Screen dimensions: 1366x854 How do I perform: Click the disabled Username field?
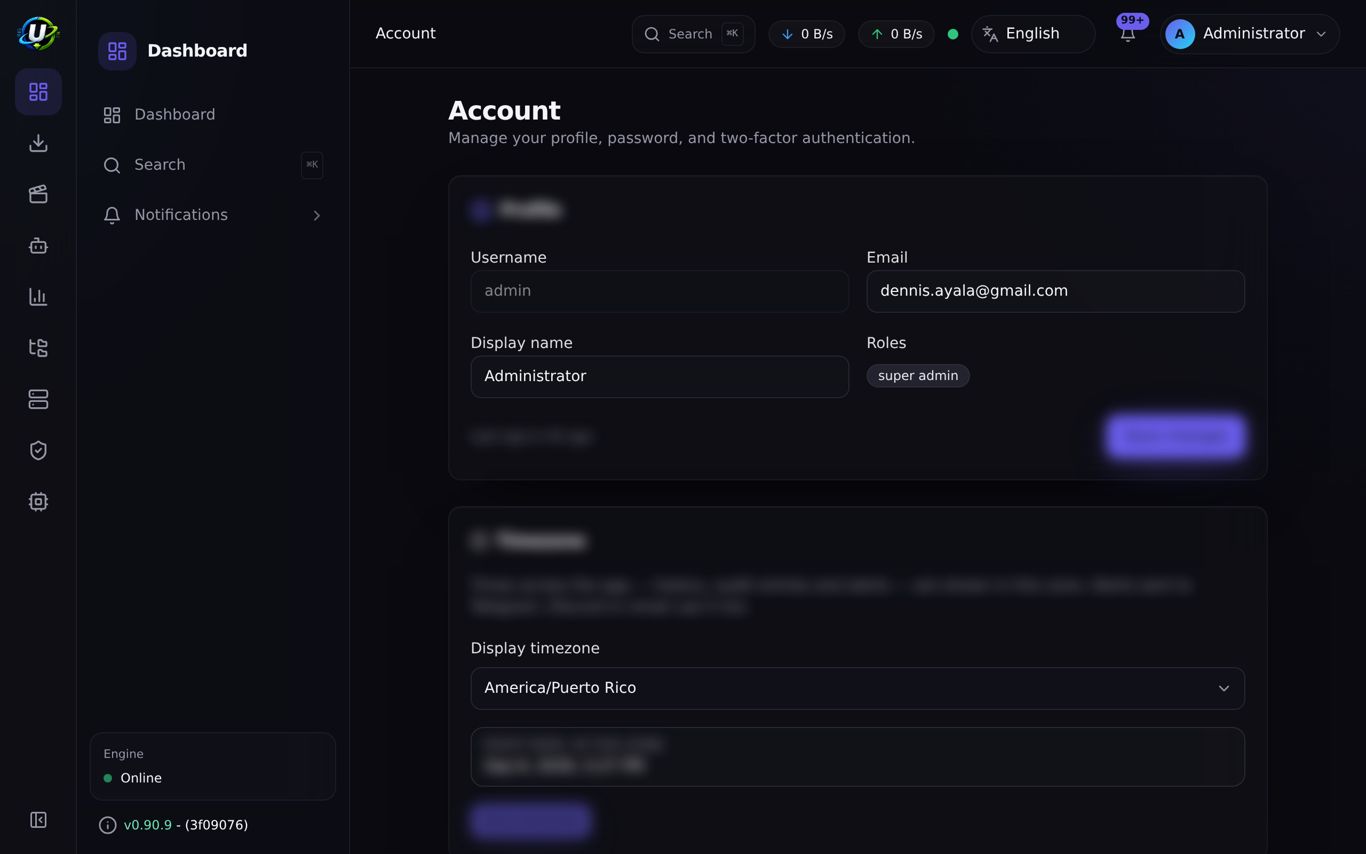660,291
